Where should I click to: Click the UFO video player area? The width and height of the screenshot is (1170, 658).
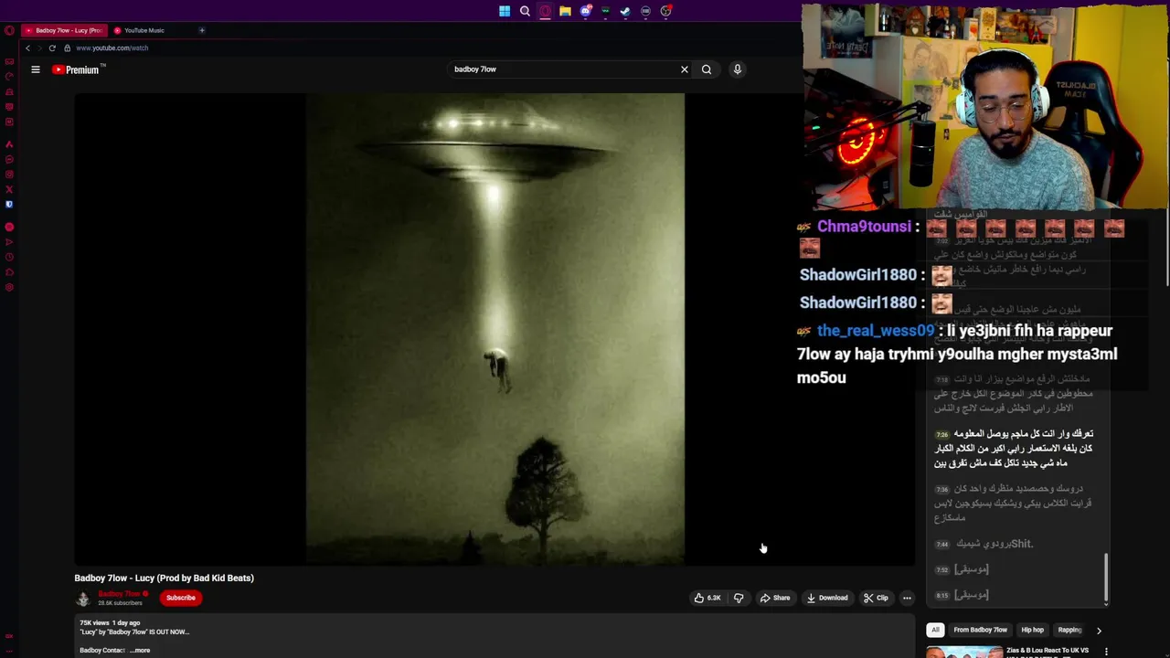click(x=495, y=329)
